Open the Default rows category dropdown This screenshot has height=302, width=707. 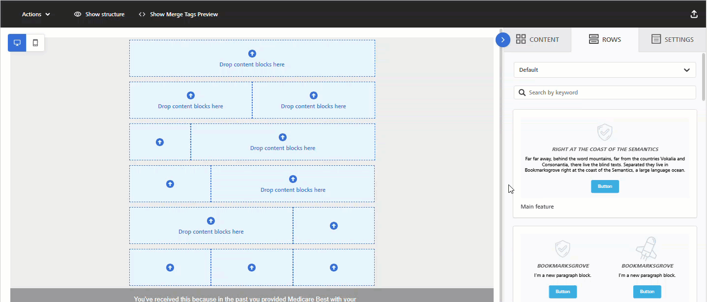[604, 69]
